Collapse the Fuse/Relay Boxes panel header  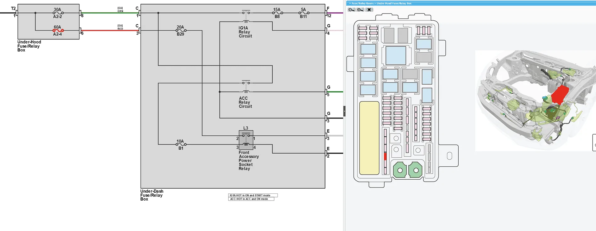tap(350, 3)
